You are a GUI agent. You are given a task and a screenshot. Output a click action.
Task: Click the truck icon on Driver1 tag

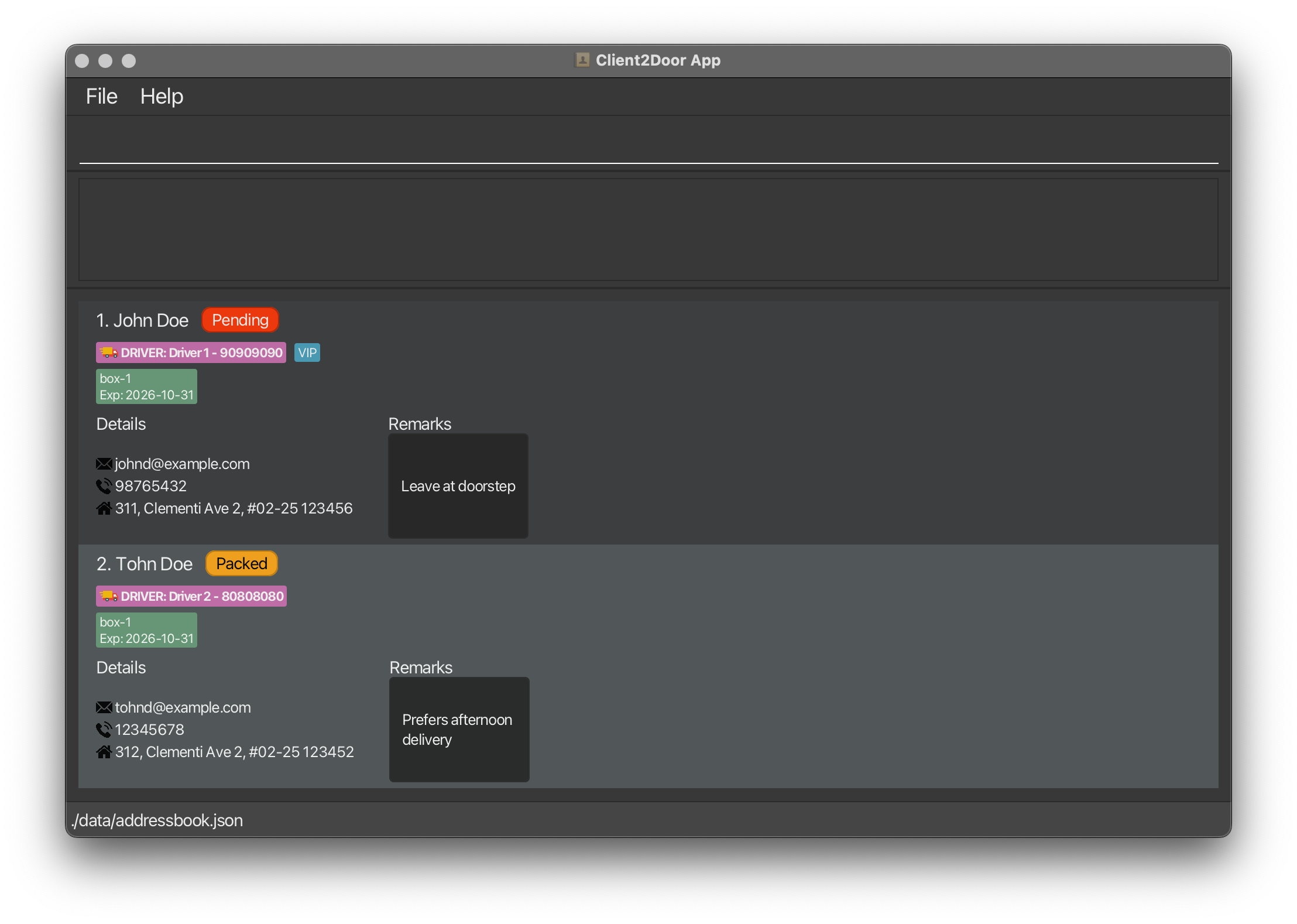click(x=108, y=353)
